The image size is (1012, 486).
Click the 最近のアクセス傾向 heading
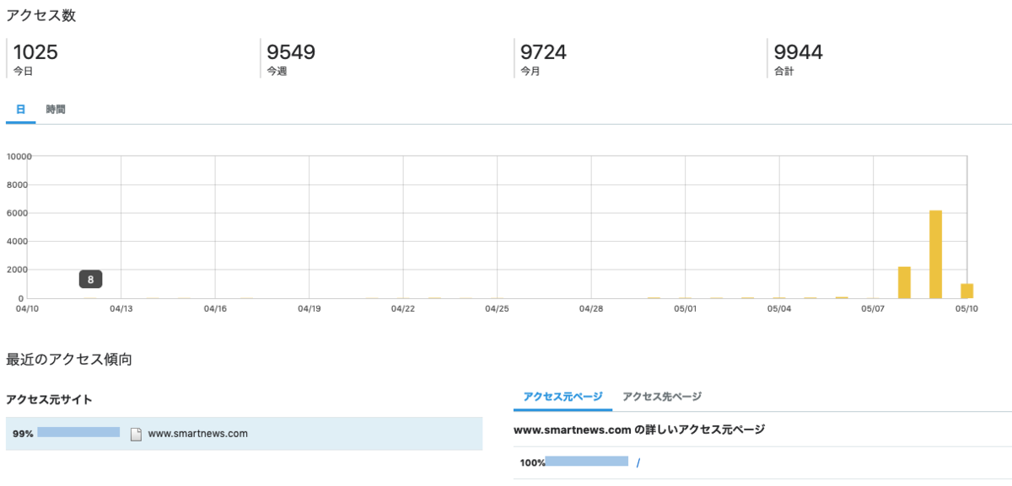pyautogui.click(x=69, y=360)
